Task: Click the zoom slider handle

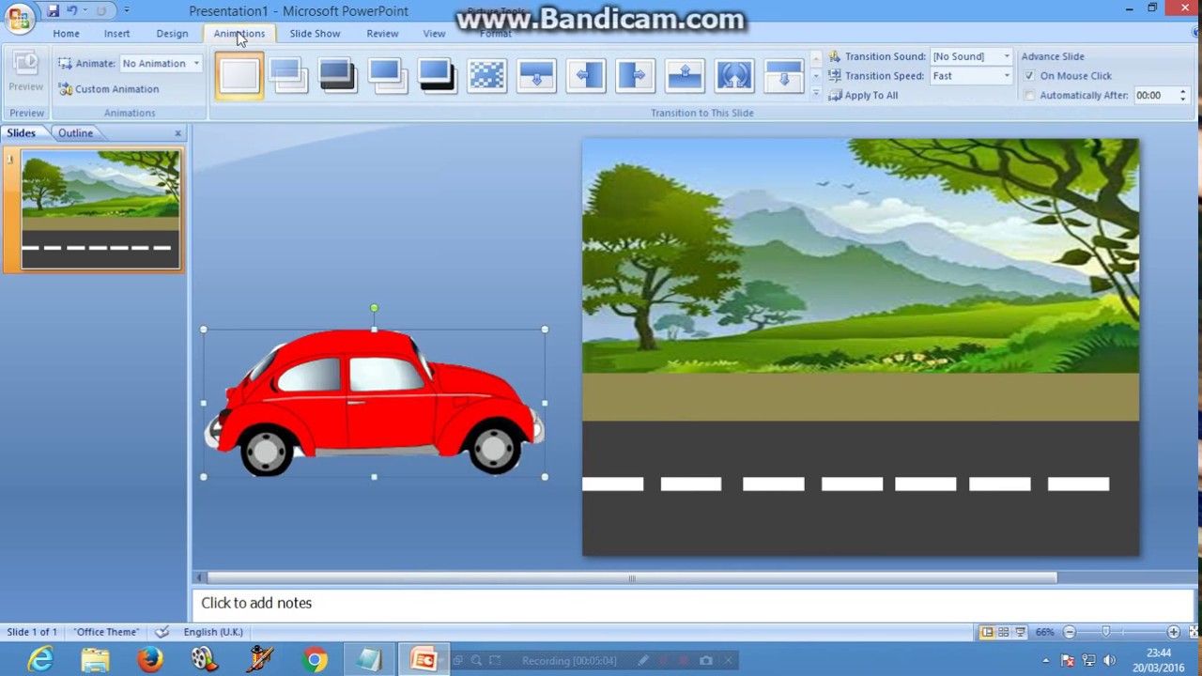Action: point(1106,632)
